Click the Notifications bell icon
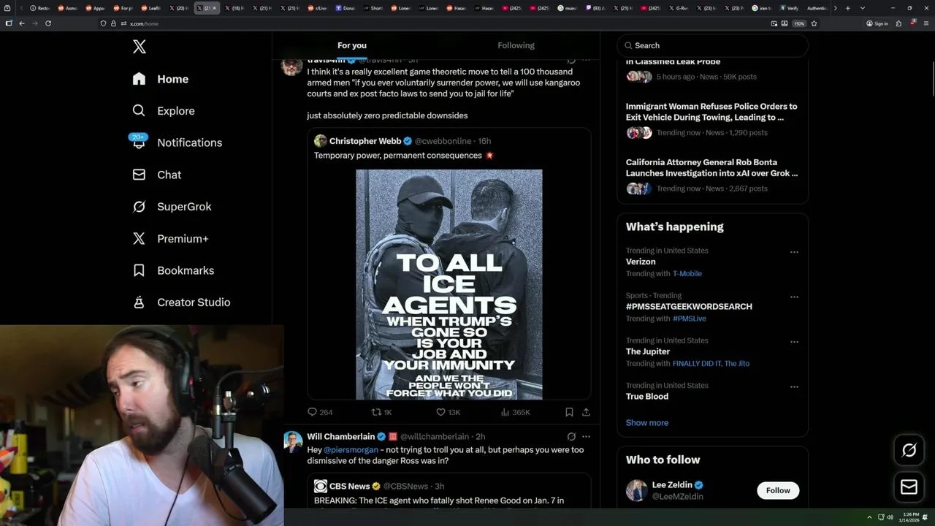The image size is (935, 526). [x=139, y=143]
